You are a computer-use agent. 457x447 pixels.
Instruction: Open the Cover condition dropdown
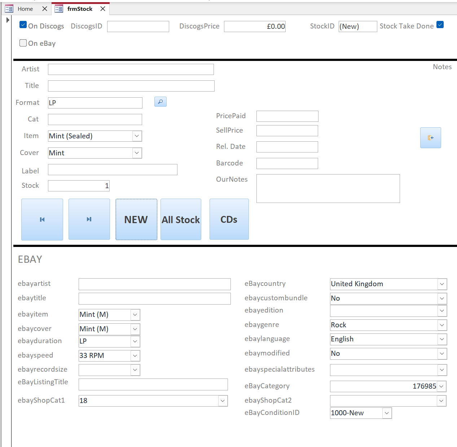(x=137, y=153)
